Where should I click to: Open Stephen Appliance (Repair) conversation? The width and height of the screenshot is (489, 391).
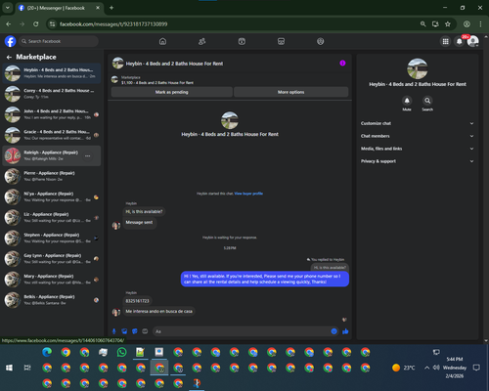click(x=52, y=239)
